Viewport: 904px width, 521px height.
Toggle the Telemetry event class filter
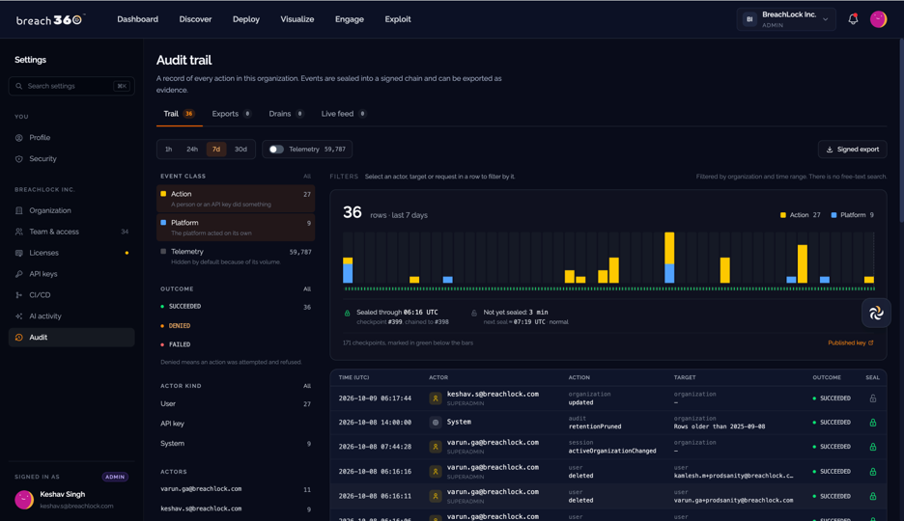tap(236, 257)
